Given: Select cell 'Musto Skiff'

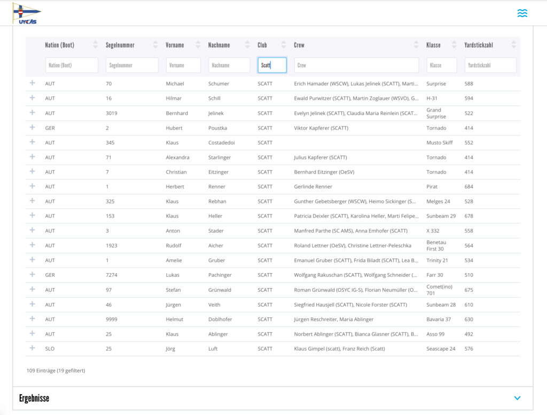Looking at the screenshot, I should click(440, 142).
